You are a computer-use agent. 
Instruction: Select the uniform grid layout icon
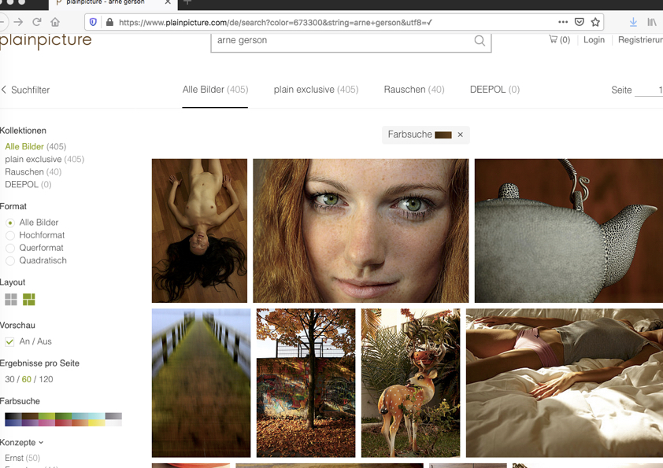click(x=11, y=300)
